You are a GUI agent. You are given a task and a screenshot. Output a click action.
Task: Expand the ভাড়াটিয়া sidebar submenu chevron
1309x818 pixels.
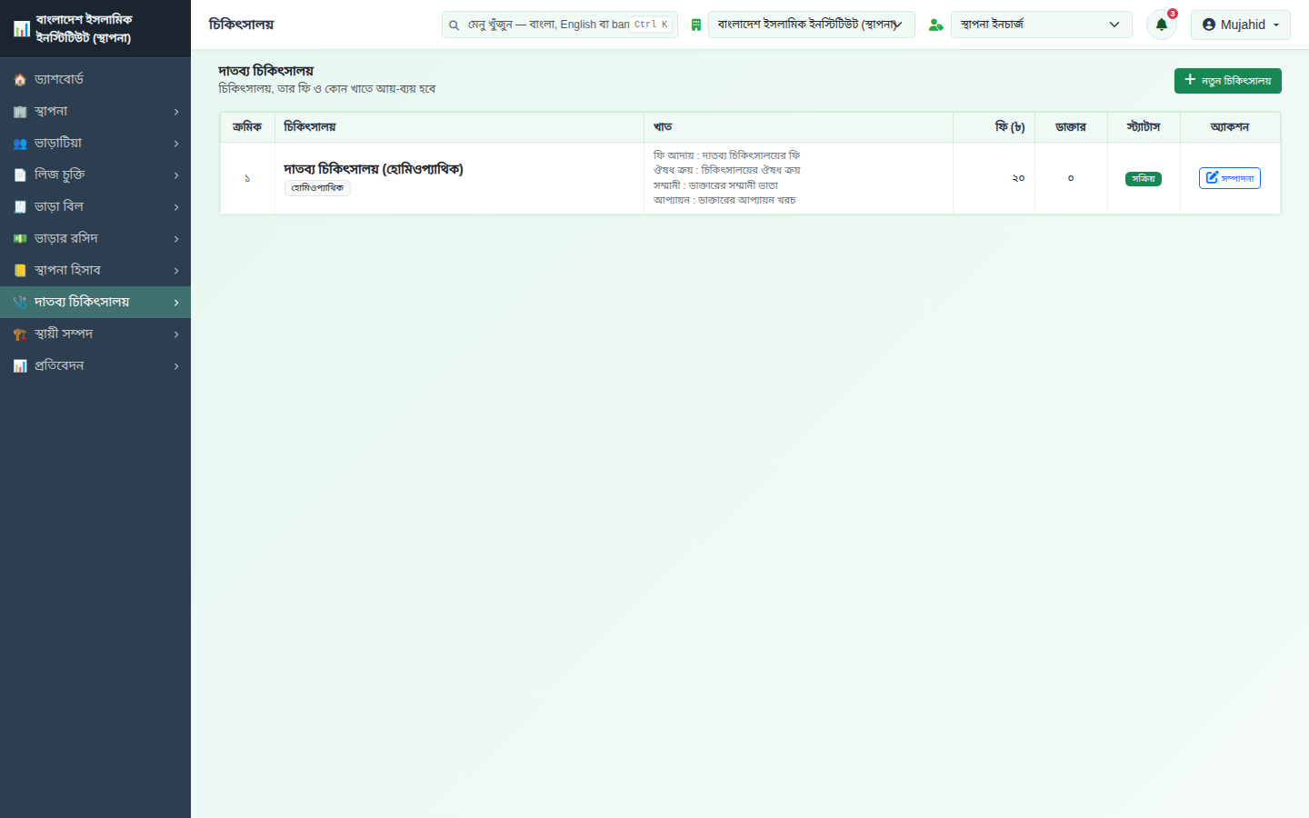tap(176, 144)
